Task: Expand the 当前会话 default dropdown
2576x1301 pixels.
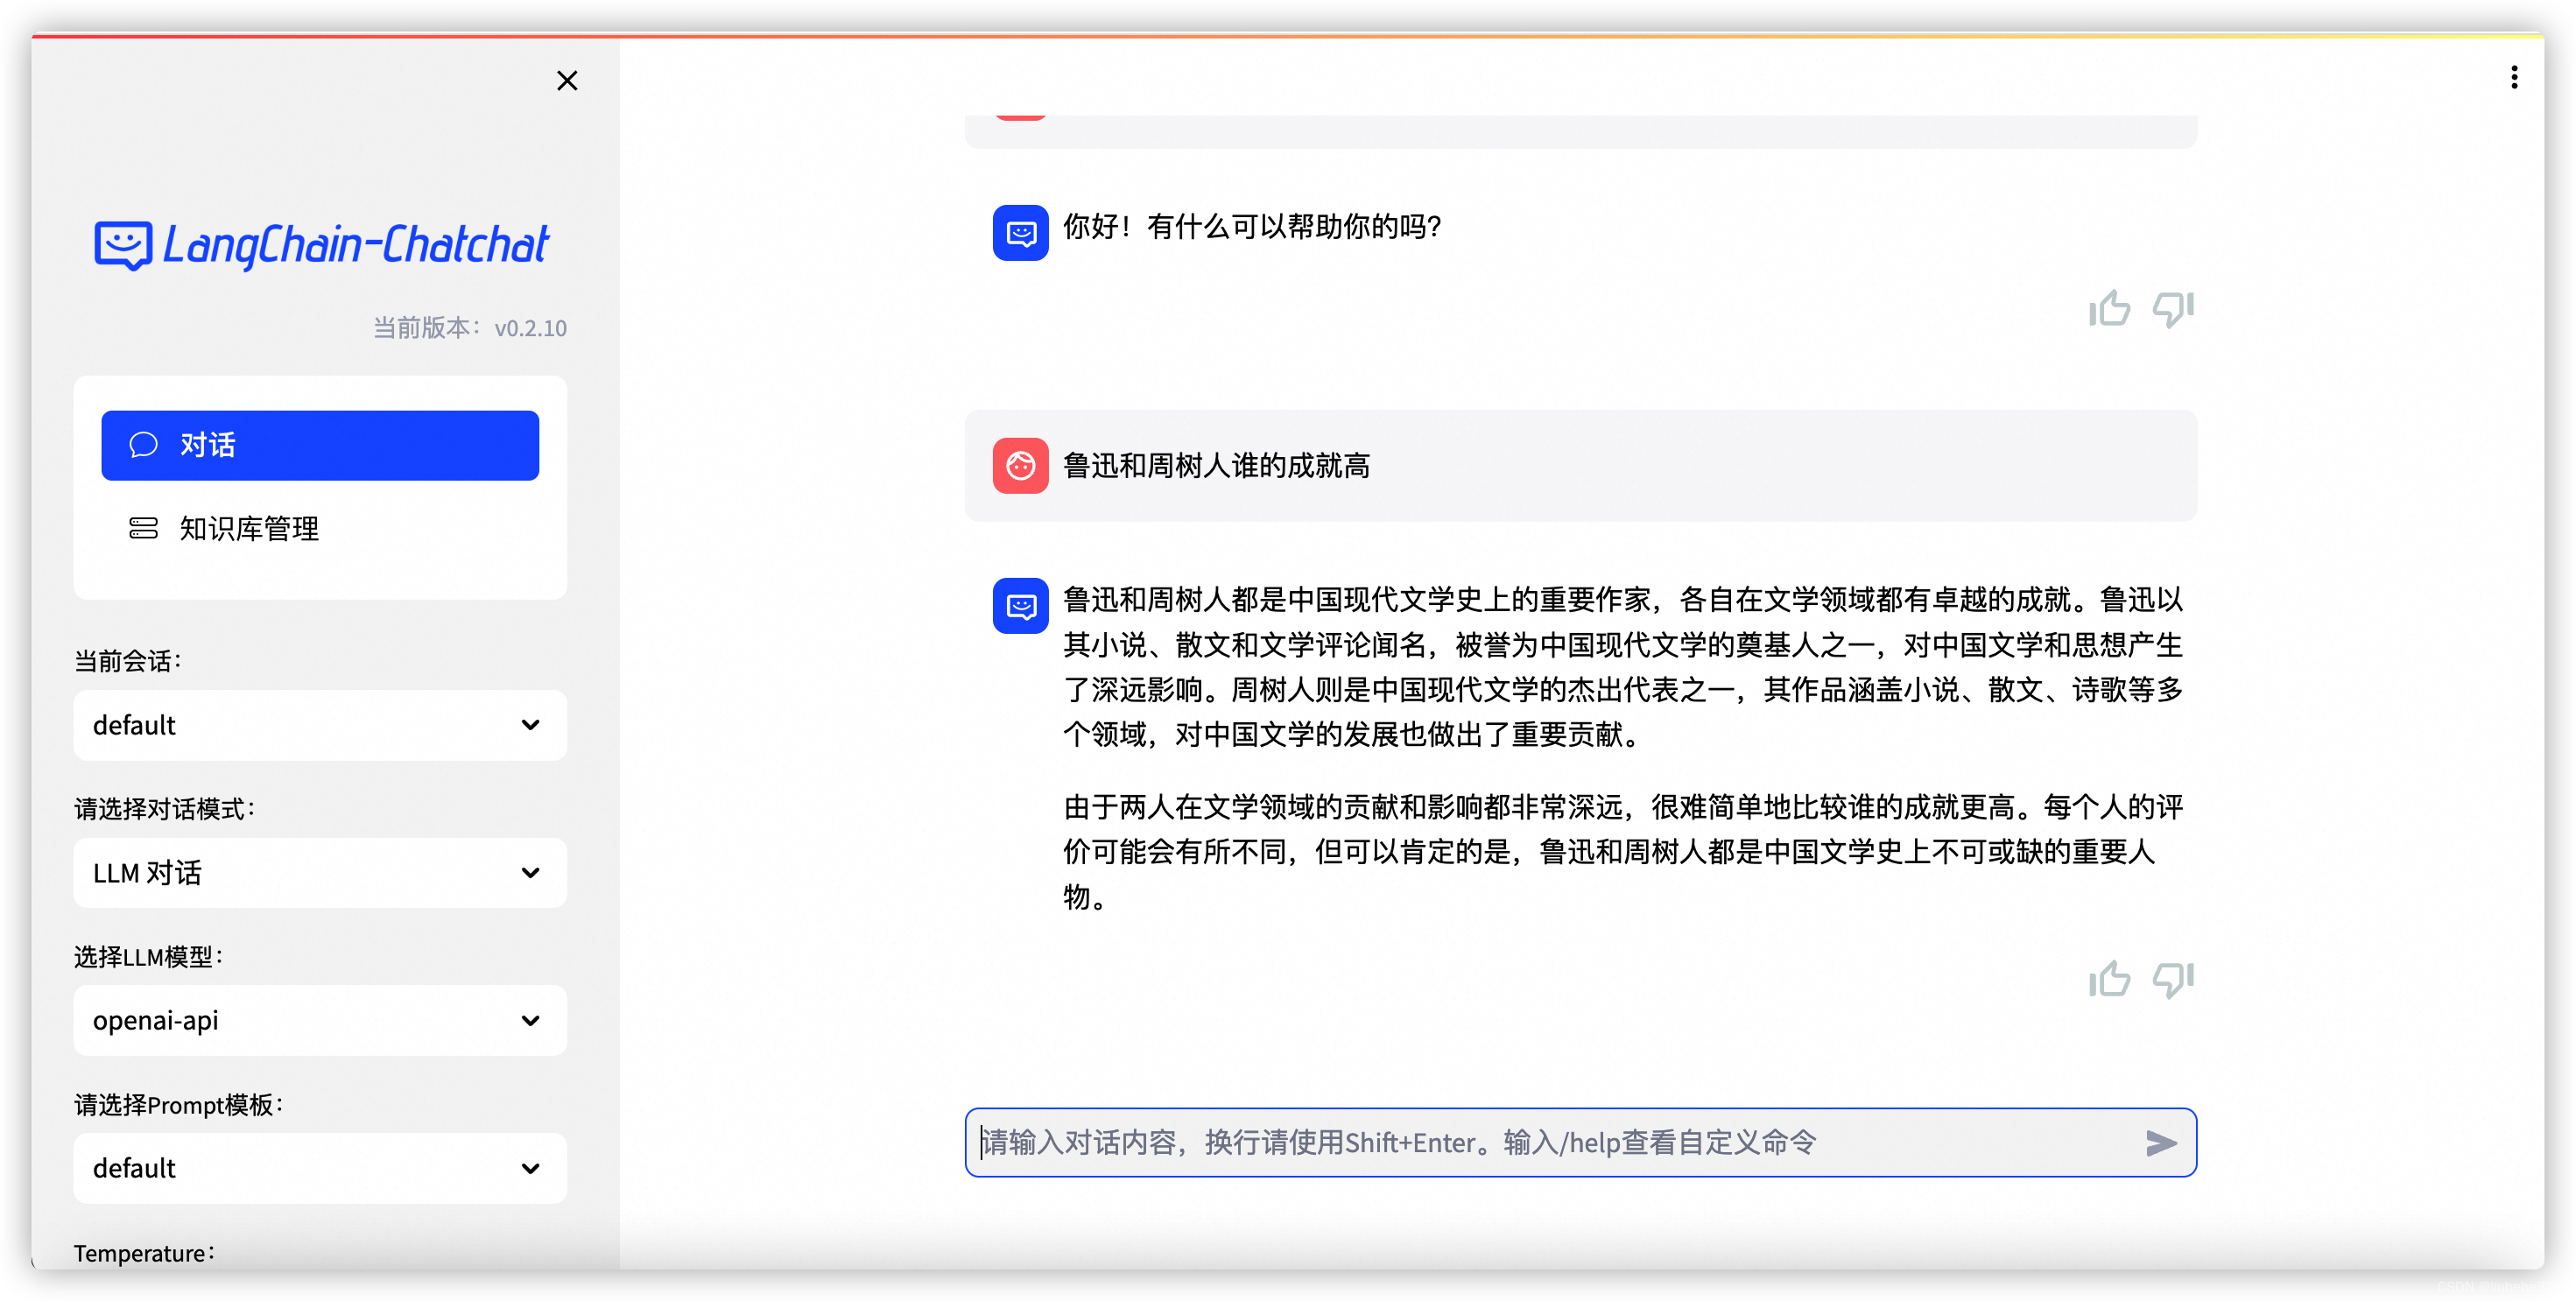Action: [320, 725]
